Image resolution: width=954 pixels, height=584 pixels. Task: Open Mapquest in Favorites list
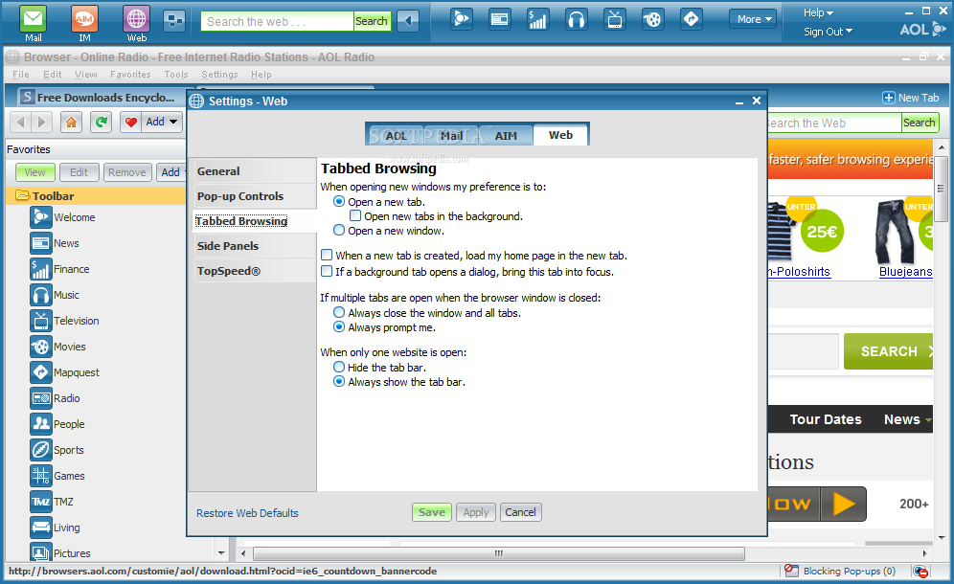pos(64,372)
